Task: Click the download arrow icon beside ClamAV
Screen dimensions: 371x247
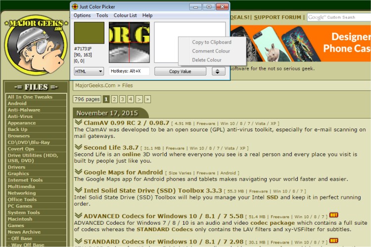Action: pyautogui.click(x=78, y=123)
